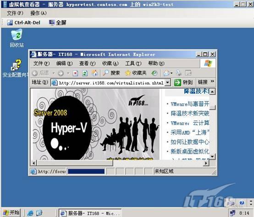The height and width of the screenshot is (217, 254).
Task: Click the VM viewer title bar icon
Action: (x=5, y=4)
